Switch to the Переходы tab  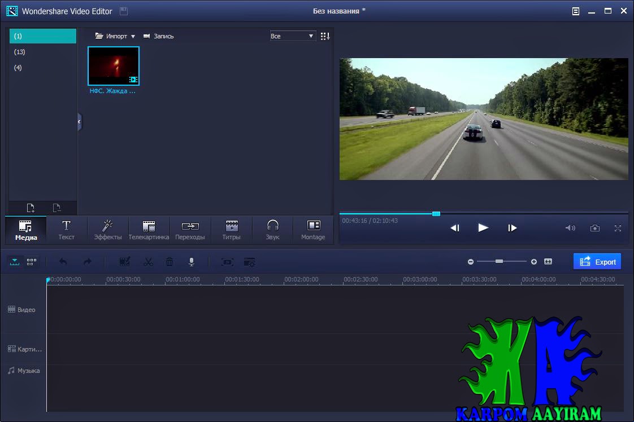(x=190, y=230)
